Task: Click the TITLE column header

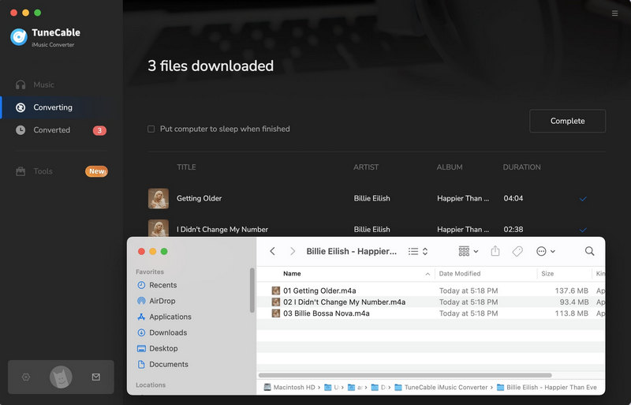Action: (186, 167)
